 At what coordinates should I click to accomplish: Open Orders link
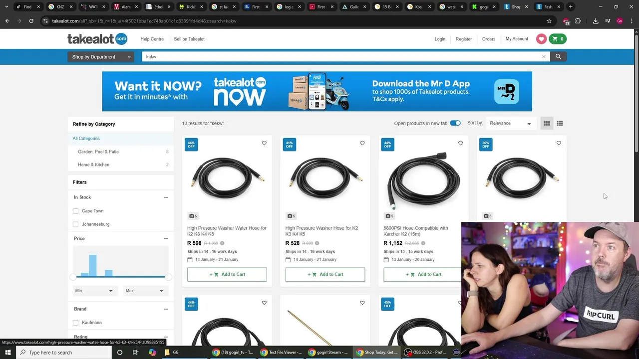(489, 39)
